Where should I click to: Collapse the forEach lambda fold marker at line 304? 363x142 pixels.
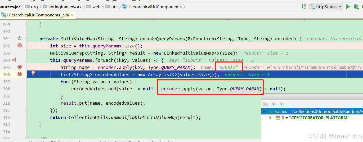click(x=26, y=60)
